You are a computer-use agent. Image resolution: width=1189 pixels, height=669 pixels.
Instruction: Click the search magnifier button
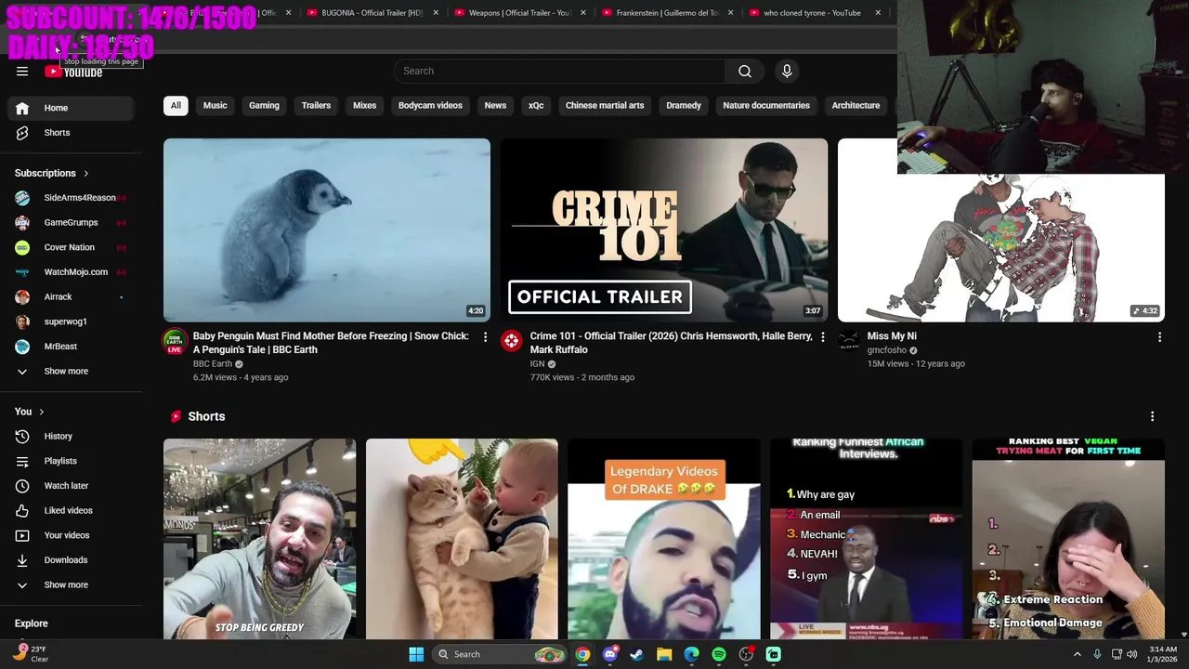click(745, 72)
